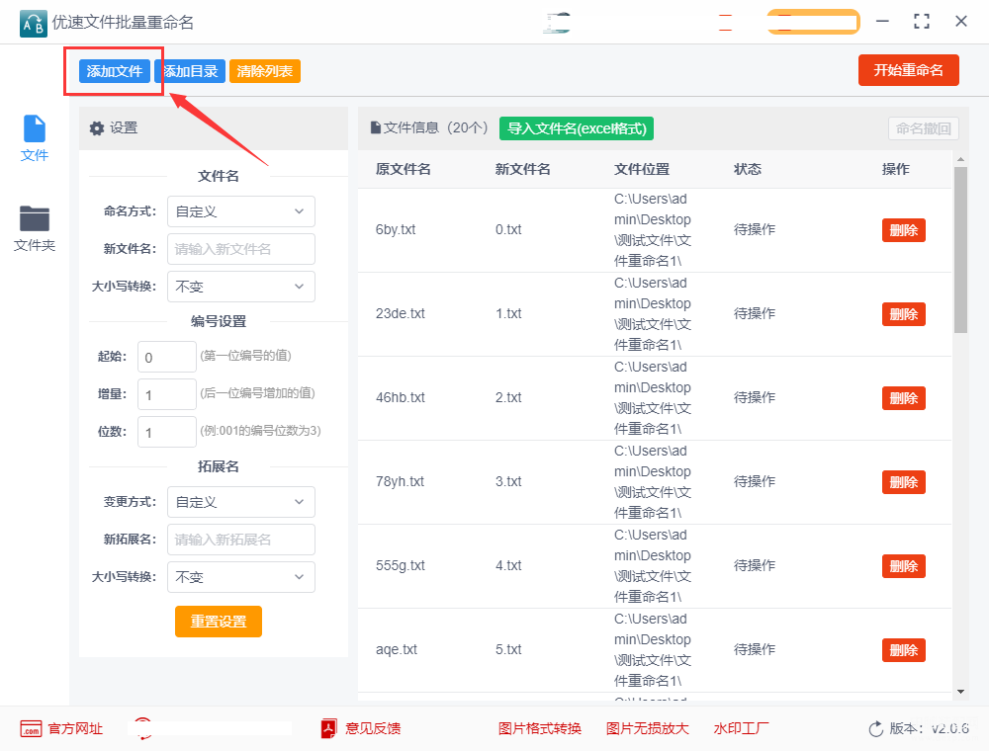Delete the 46hb.txt row
The image size is (989, 751).
coord(903,398)
